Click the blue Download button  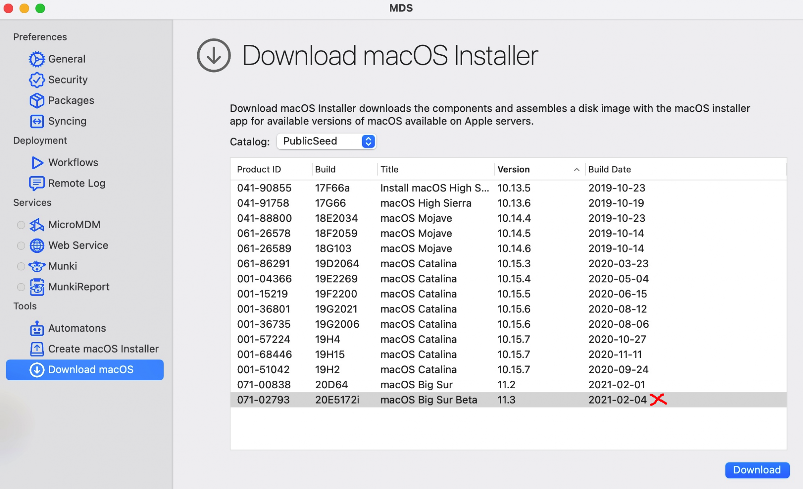click(756, 470)
